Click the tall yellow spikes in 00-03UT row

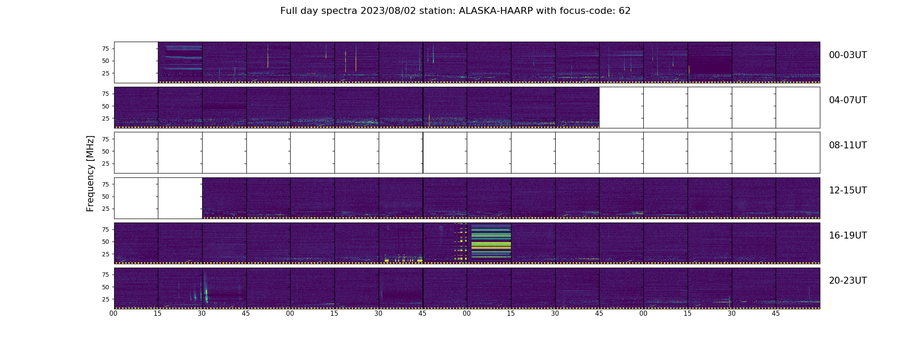(351, 59)
